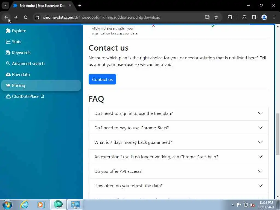Open Windows Media Player from taskbar
280x210 pixels.
[x=41, y=205]
